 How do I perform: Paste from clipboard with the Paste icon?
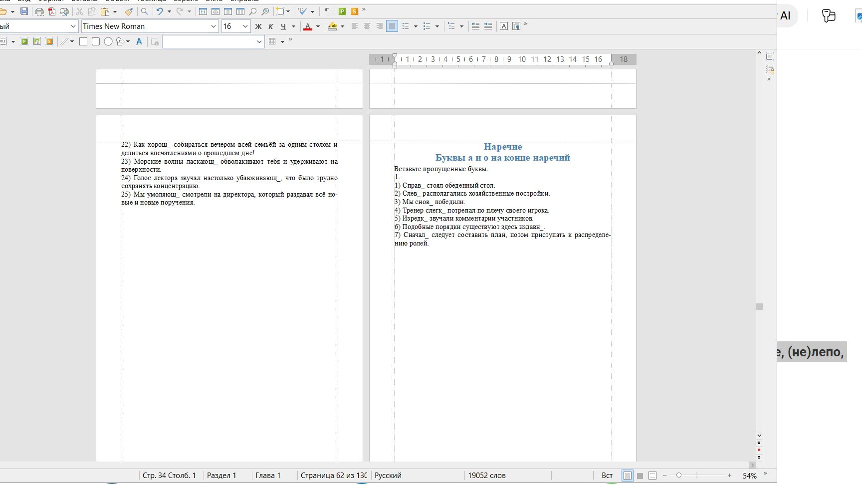(x=105, y=11)
